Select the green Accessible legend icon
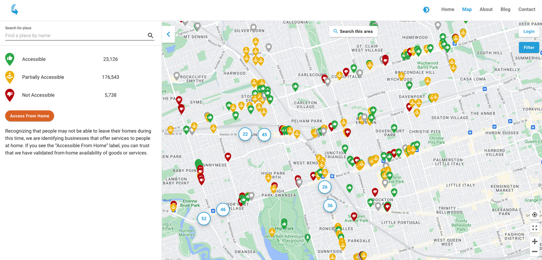Viewport: 542px width, 260px height. [10, 59]
